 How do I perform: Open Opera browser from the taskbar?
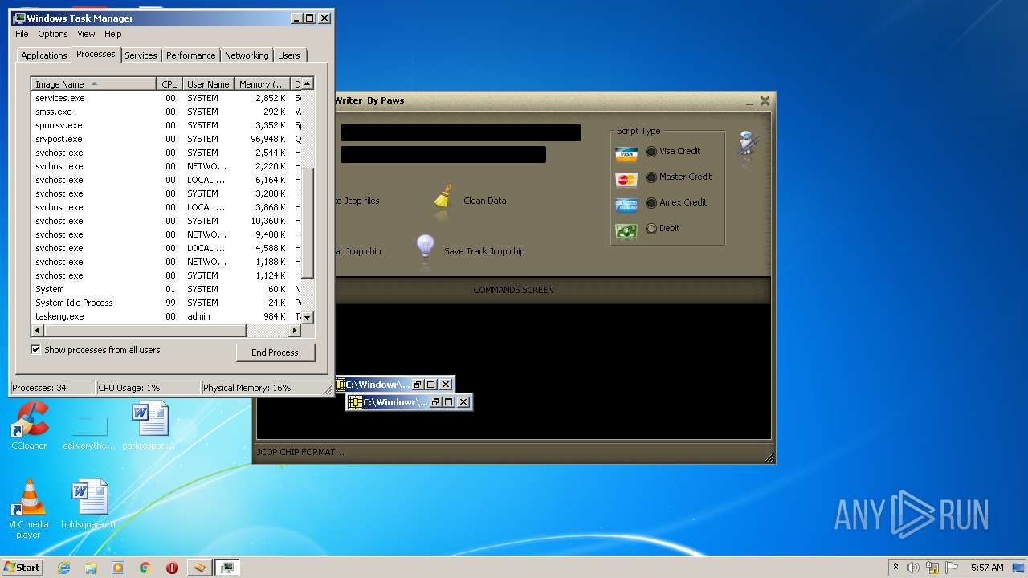tap(172, 568)
